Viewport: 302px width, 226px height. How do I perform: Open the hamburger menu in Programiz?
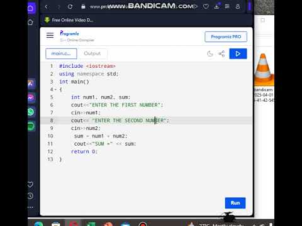(x=50, y=35)
